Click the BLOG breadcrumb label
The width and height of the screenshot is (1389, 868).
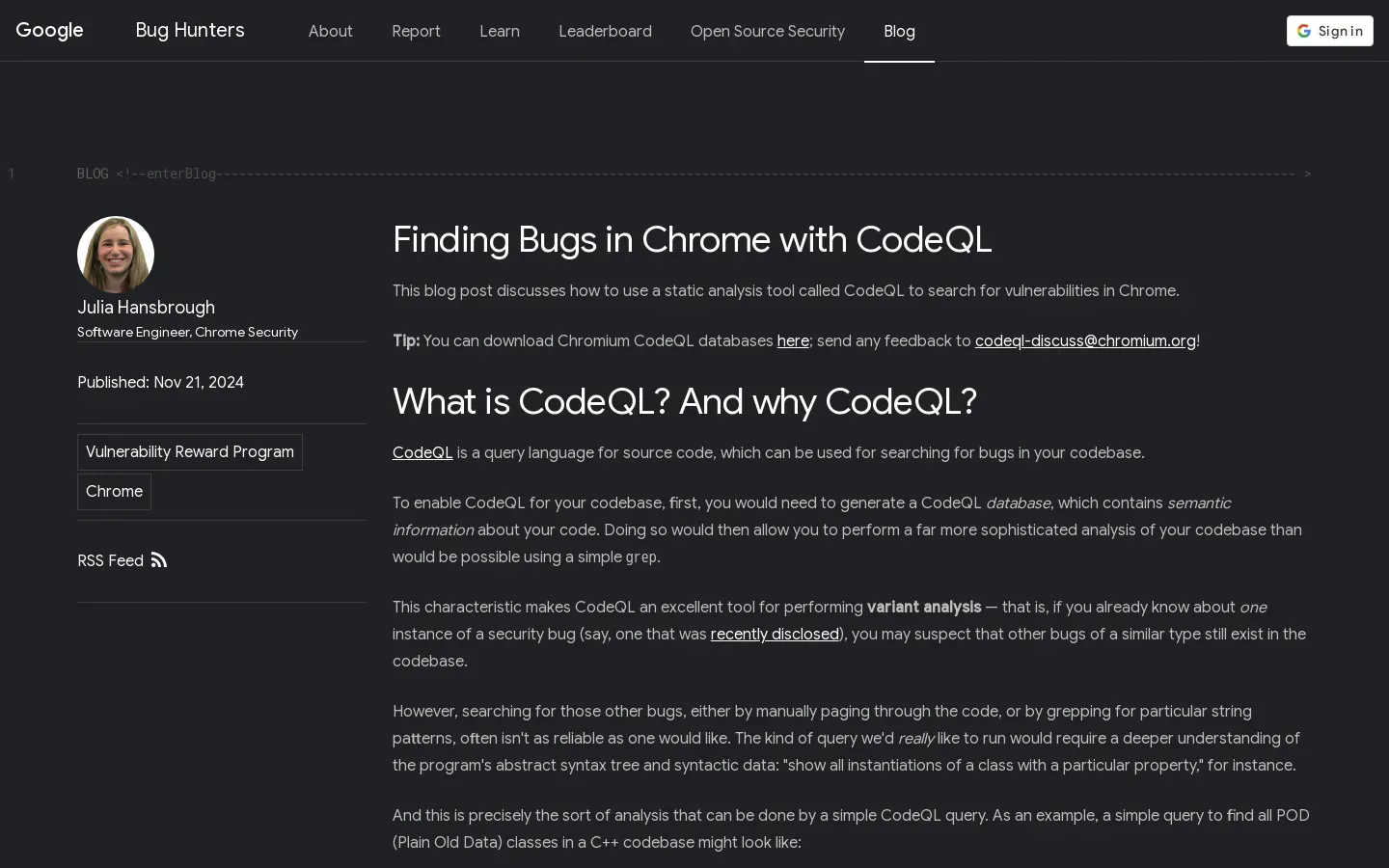(x=93, y=174)
